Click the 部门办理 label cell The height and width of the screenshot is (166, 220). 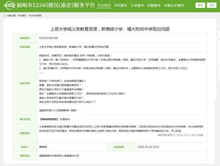coord(25,119)
